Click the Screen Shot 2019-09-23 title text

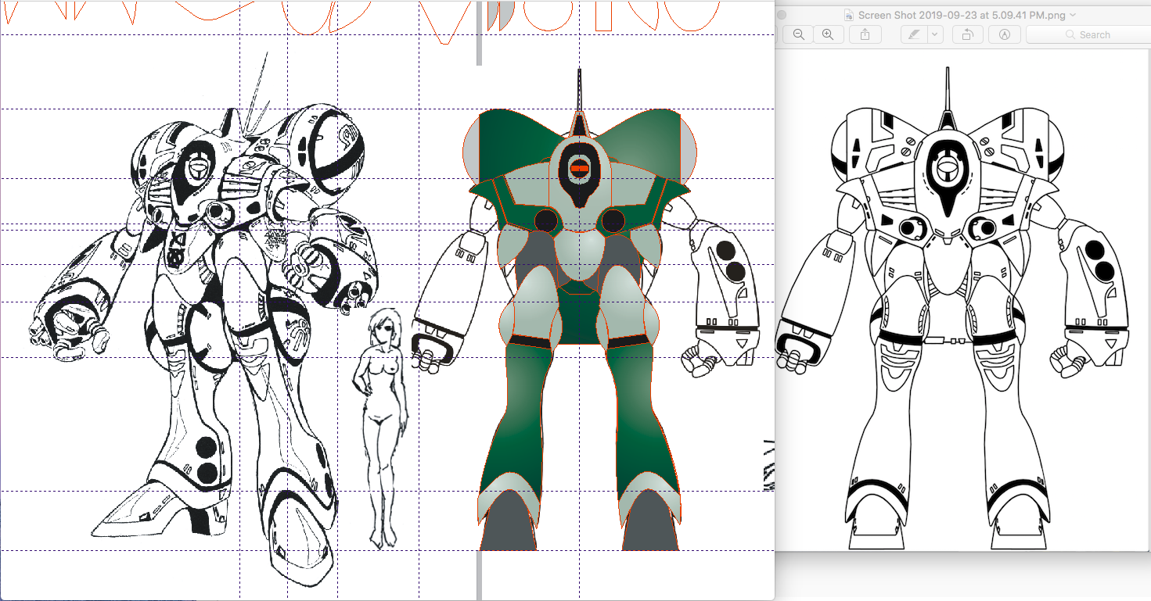pyautogui.click(x=962, y=15)
